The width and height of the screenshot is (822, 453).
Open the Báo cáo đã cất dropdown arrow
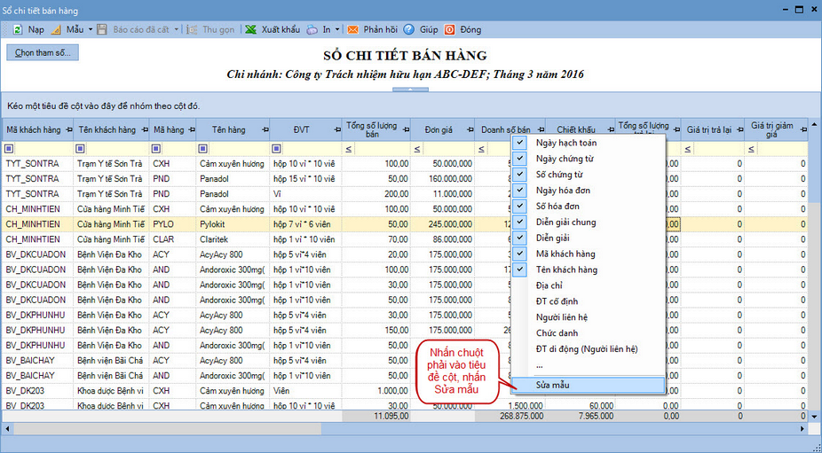tap(176, 30)
